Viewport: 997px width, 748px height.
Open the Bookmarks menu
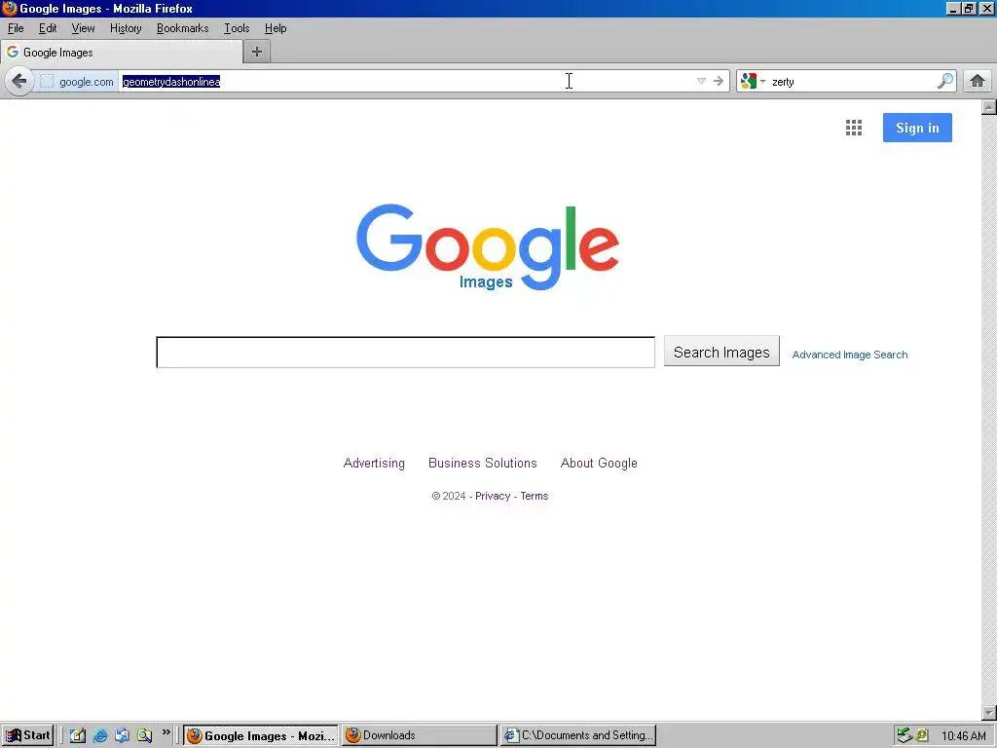[x=182, y=28]
